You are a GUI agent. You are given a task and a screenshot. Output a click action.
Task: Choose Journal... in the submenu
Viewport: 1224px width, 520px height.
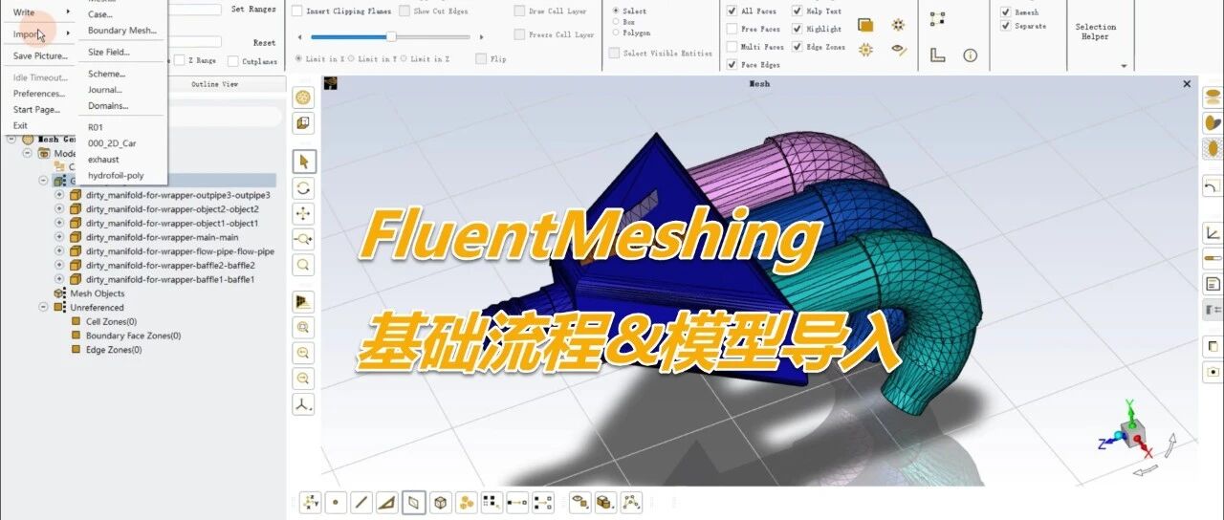105,90
